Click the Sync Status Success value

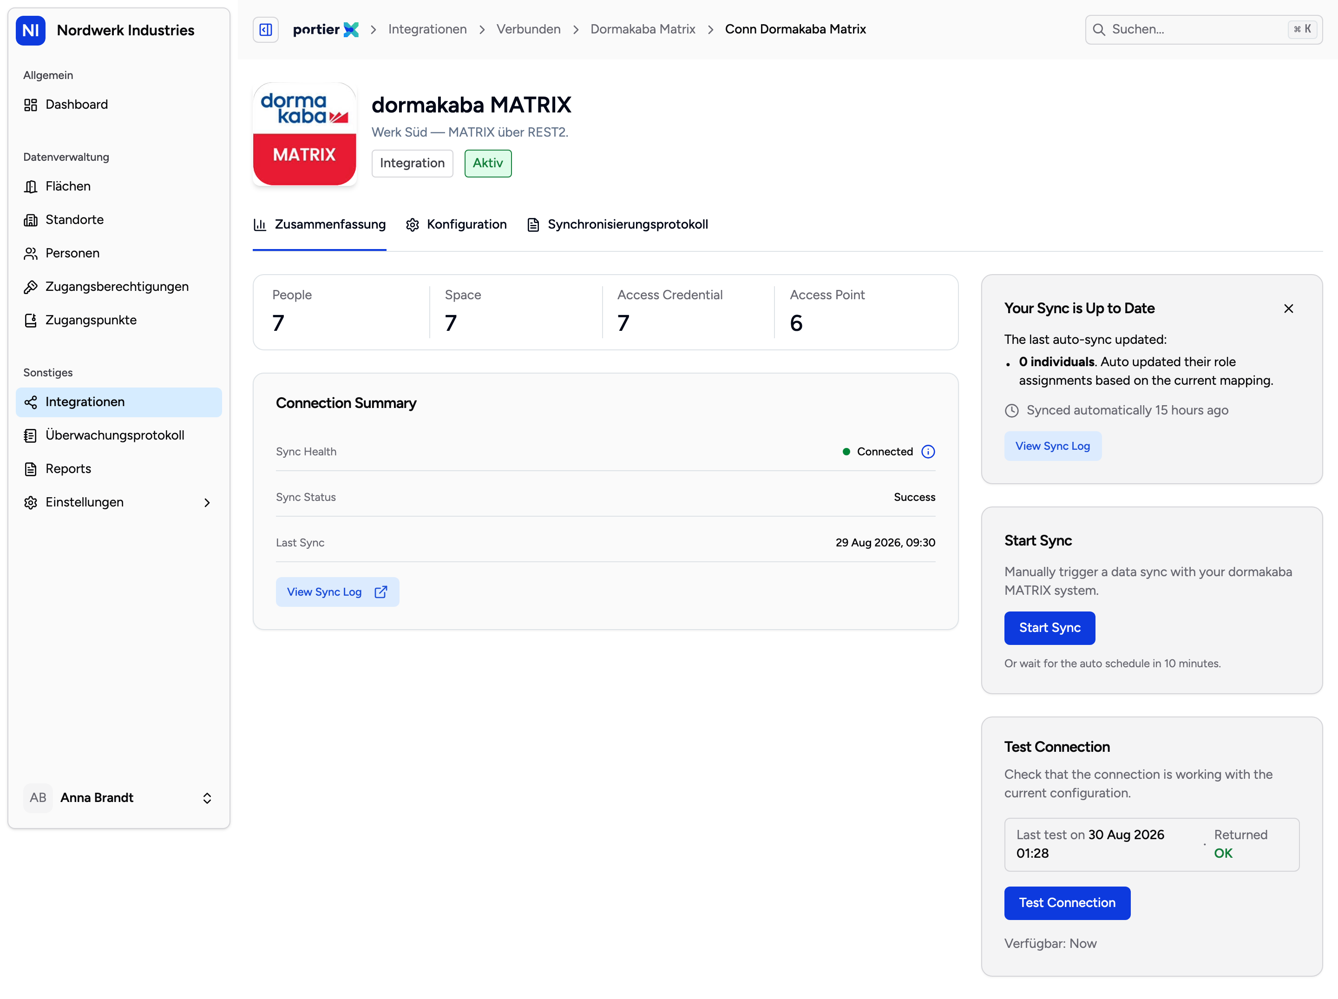(x=914, y=497)
